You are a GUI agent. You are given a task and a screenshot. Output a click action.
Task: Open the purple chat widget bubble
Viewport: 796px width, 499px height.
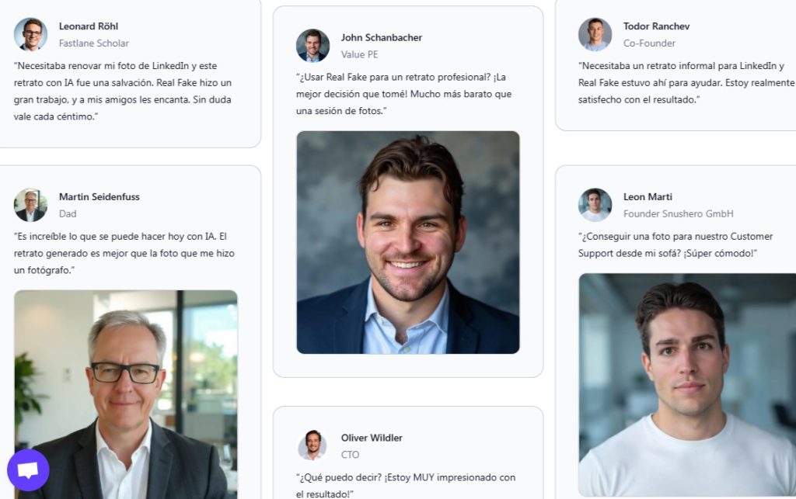tap(28, 470)
